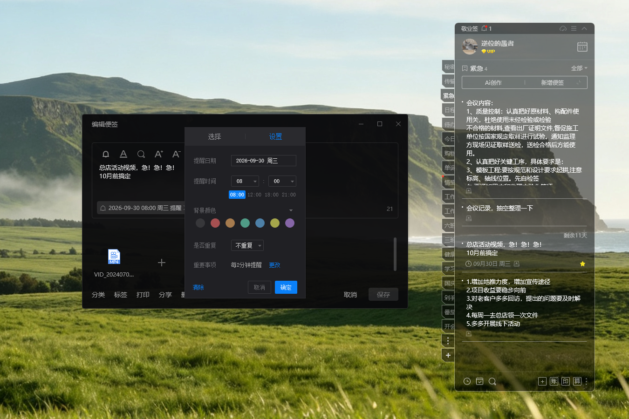Image resolution: width=629 pixels, height=419 pixels.
Task: Select the 21:00 quick time option
Action: tap(289, 195)
